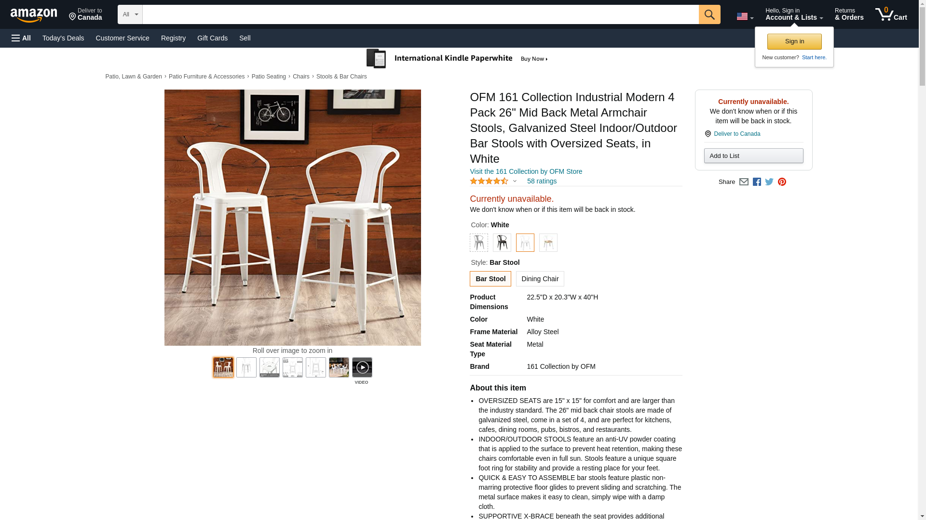Click the Amazon logo
Screen dimensions: 926x520
click(34, 15)
